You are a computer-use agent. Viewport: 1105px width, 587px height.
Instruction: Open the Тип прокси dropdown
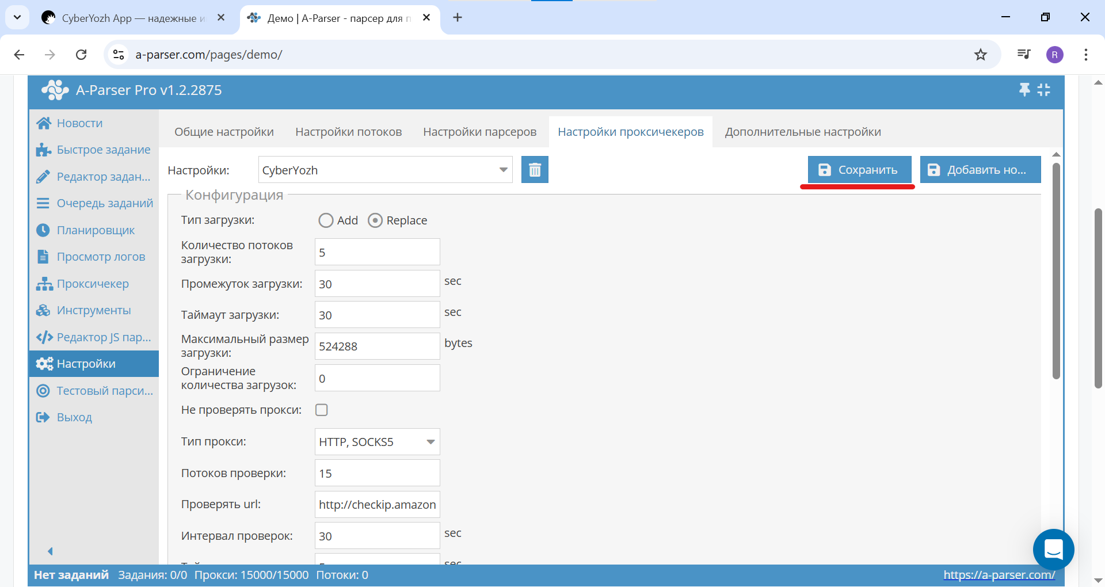pos(430,442)
